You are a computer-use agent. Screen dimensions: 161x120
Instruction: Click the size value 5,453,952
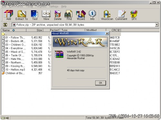[37, 38]
